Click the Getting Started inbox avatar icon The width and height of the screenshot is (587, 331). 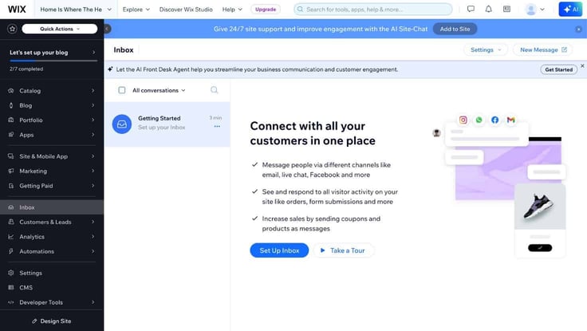(122, 124)
